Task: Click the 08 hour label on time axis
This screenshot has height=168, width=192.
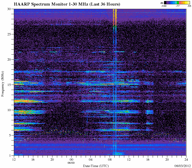Action: click(109, 160)
